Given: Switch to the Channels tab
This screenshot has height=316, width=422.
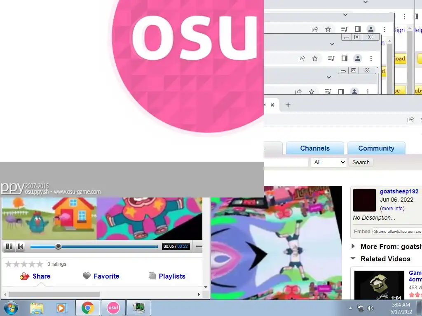Looking at the screenshot, I should click(x=315, y=148).
